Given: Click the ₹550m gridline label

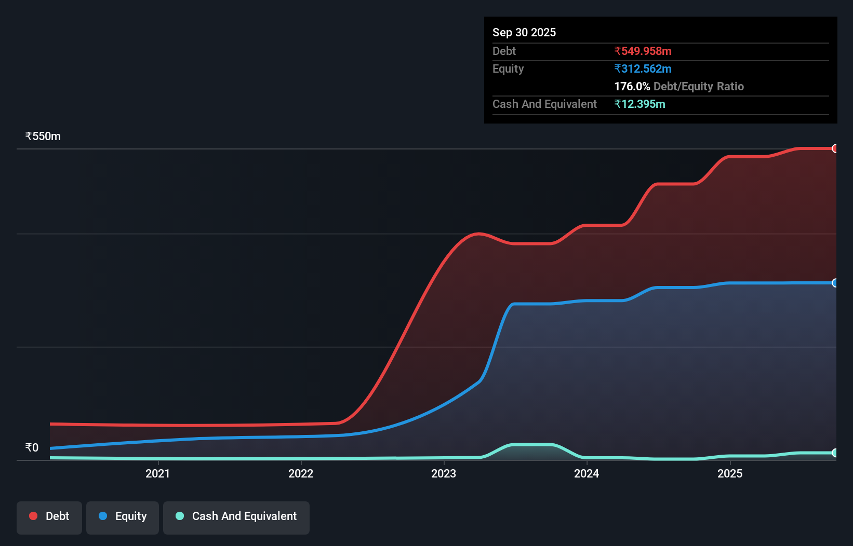Looking at the screenshot, I should (x=43, y=136).
